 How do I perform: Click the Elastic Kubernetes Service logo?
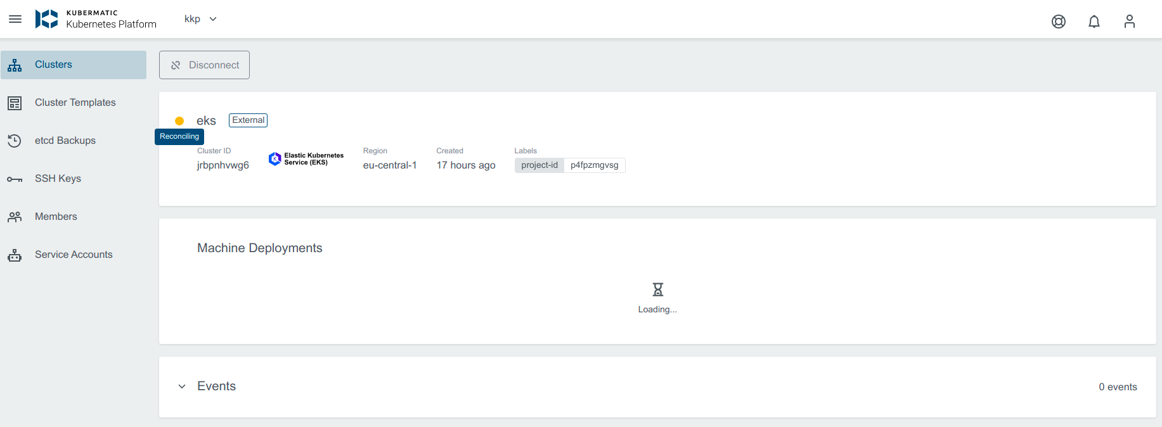[306, 159]
